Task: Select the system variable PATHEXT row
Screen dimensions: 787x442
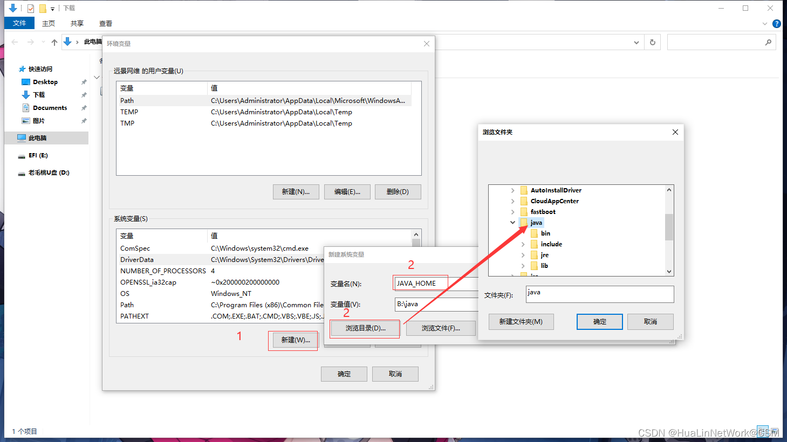Action: tap(220, 316)
